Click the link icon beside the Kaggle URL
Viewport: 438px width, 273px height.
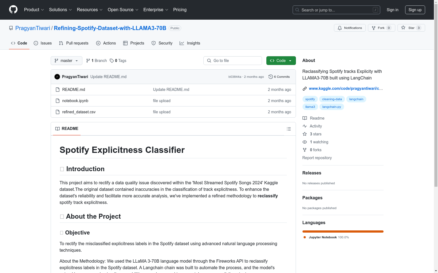[x=305, y=88]
